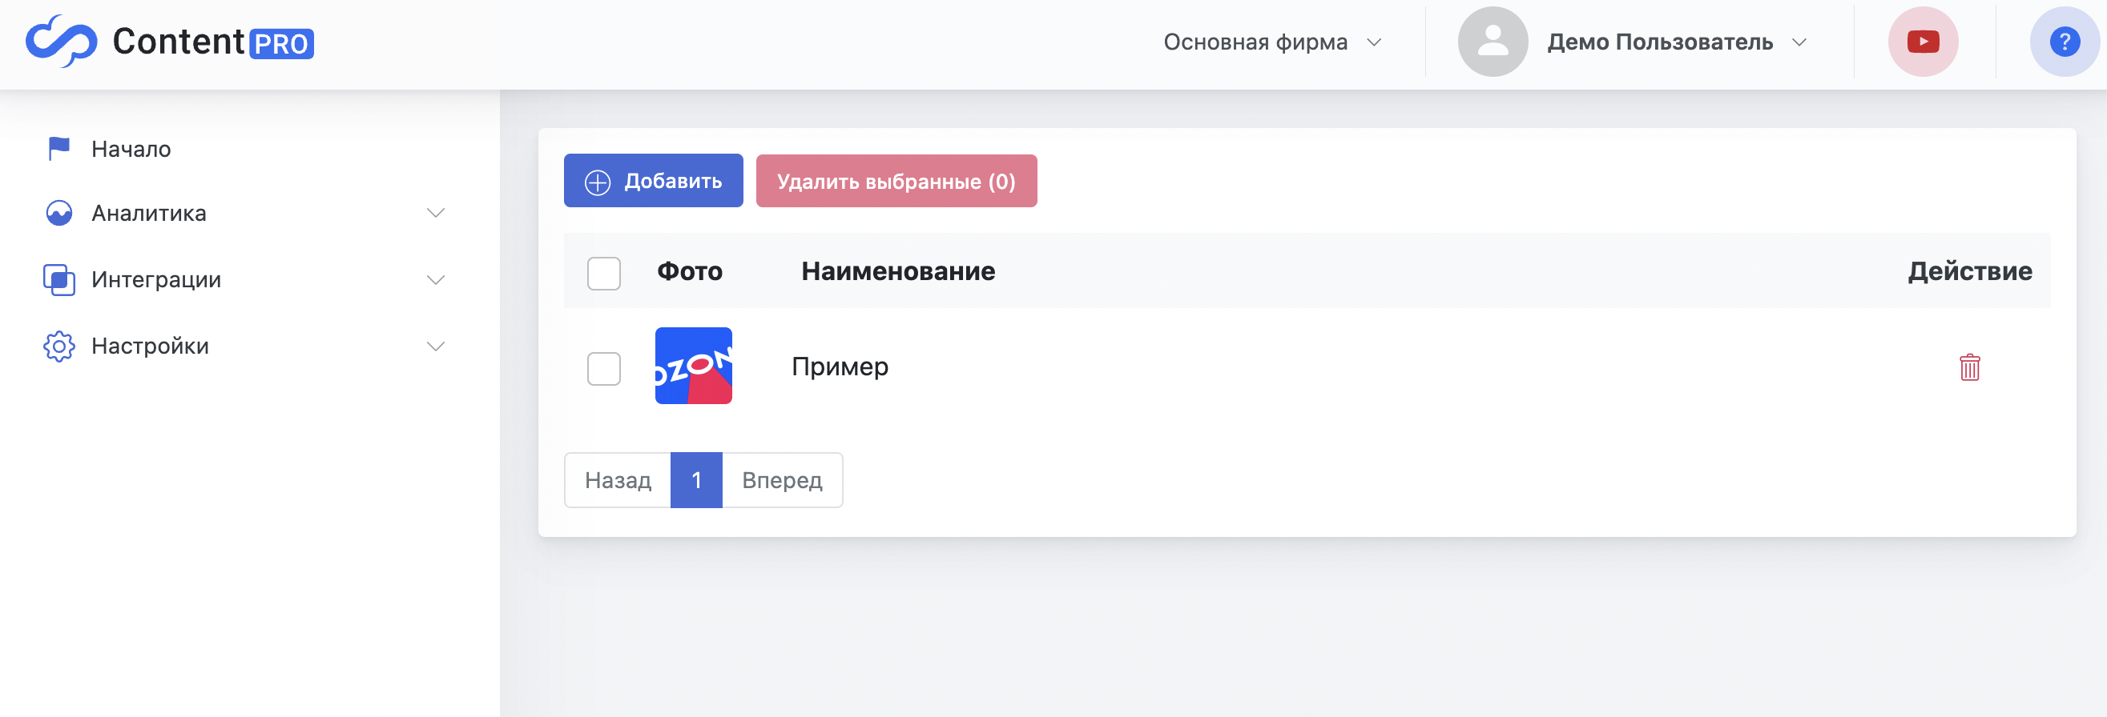2107x717 pixels.
Task: Click the Действие column header
Action: (1969, 271)
